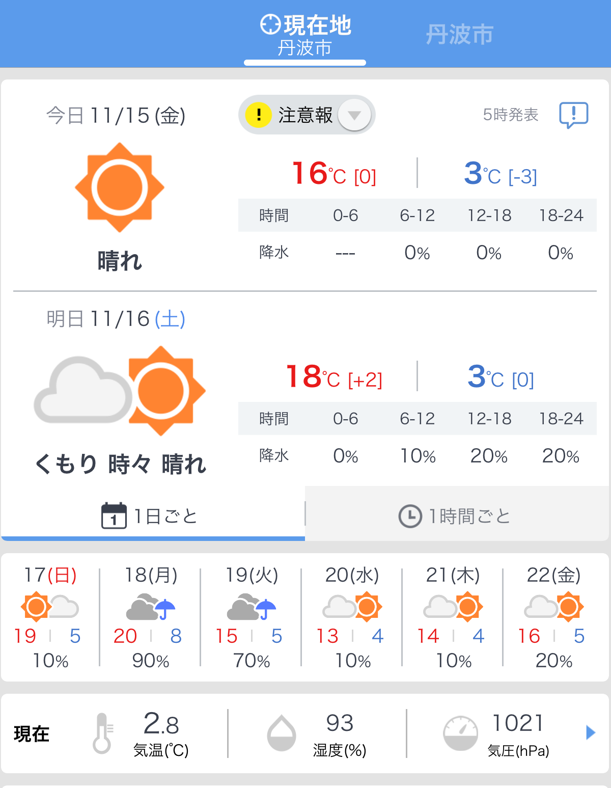Open the 22(金) forecast column
This screenshot has width=611, height=788.
click(554, 617)
